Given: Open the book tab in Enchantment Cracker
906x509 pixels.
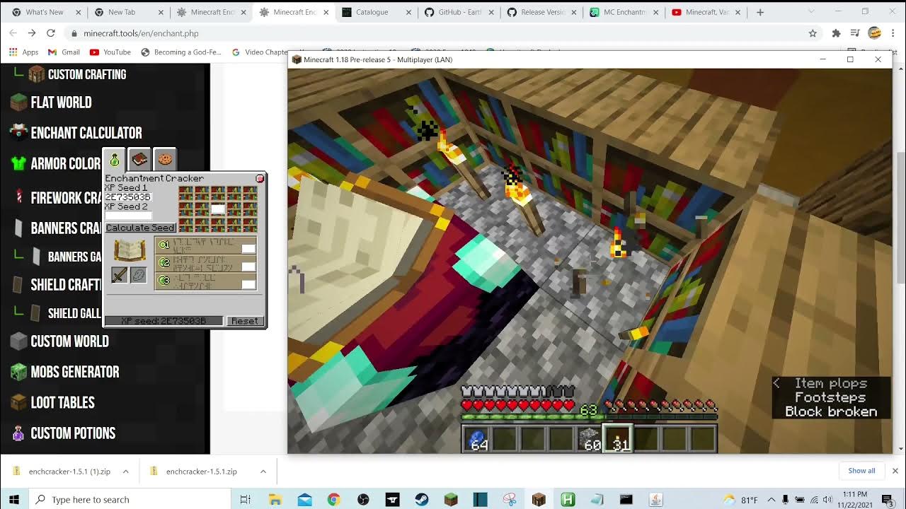Looking at the screenshot, I should click(x=139, y=160).
